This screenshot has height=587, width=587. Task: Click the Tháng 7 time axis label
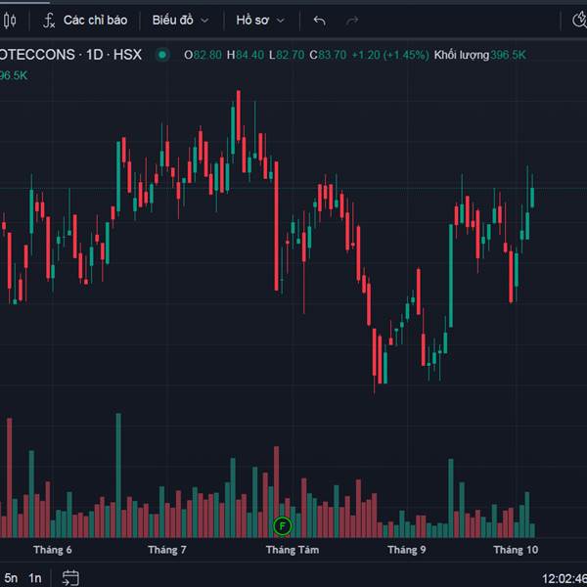click(167, 550)
